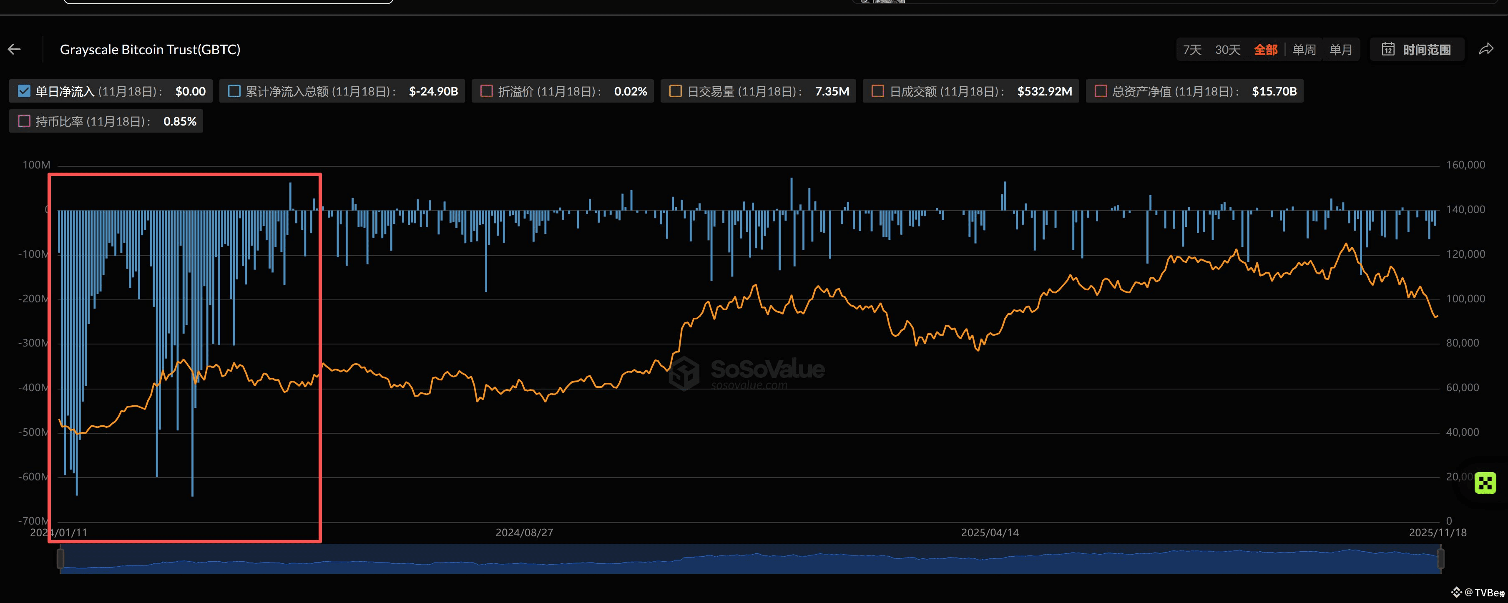Enable the 折溢价 checkbox
Screen dimensions: 1508x603
[486, 91]
